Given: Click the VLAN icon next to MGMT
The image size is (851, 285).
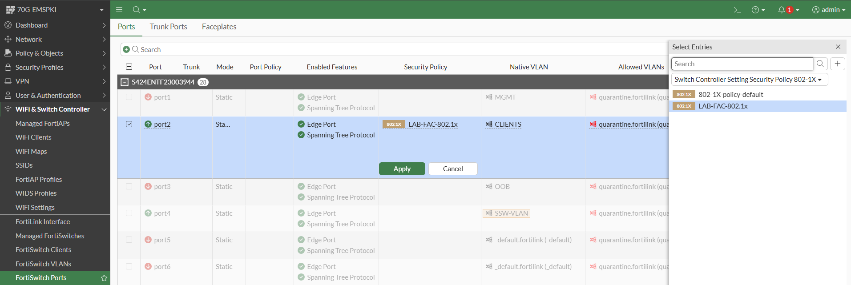Looking at the screenshot, I should tap(489, 97).
